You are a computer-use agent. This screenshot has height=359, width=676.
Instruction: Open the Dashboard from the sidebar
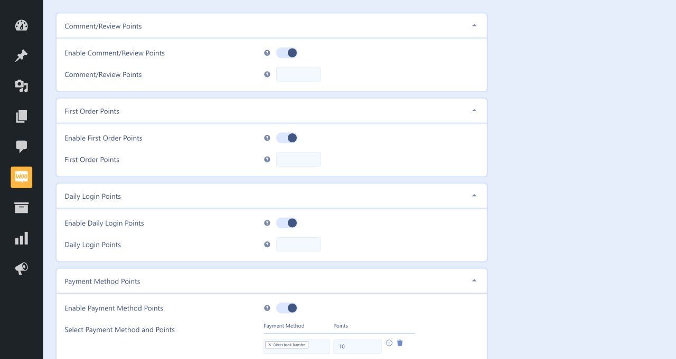pyautogui.click(x=21, y=25)
